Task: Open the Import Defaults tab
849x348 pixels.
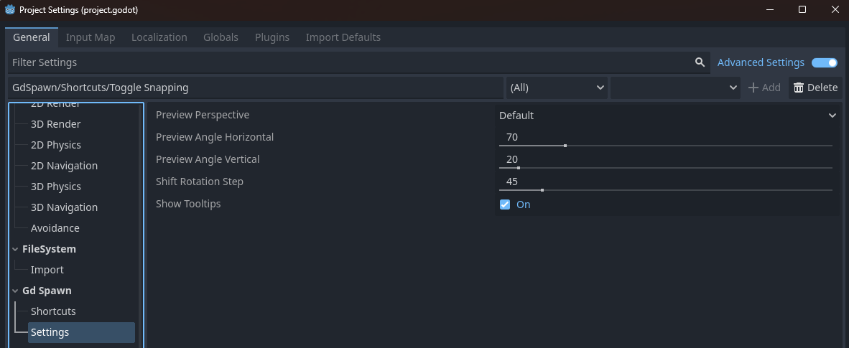Action: (343, 37)
